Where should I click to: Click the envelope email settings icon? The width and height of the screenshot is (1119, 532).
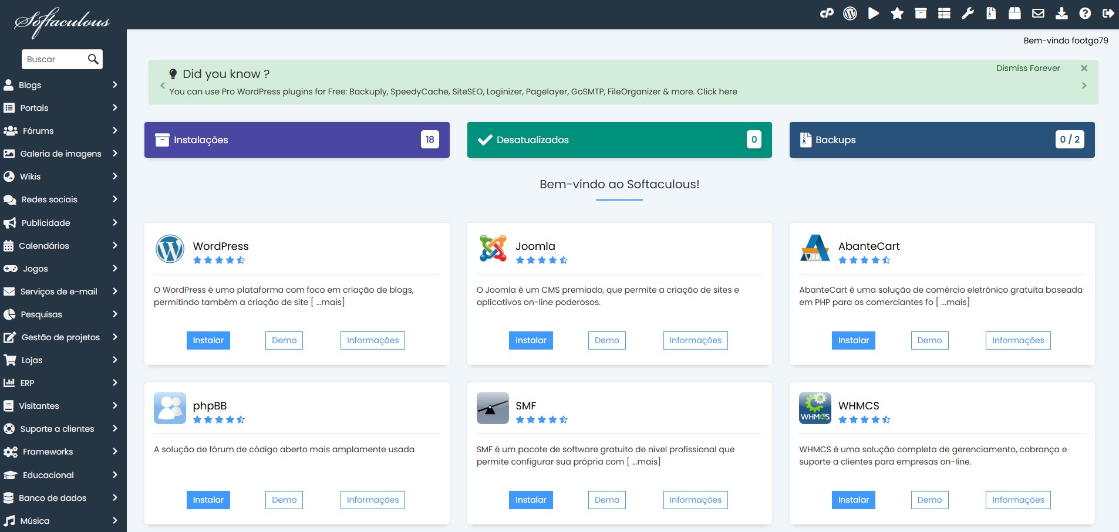1038,13
